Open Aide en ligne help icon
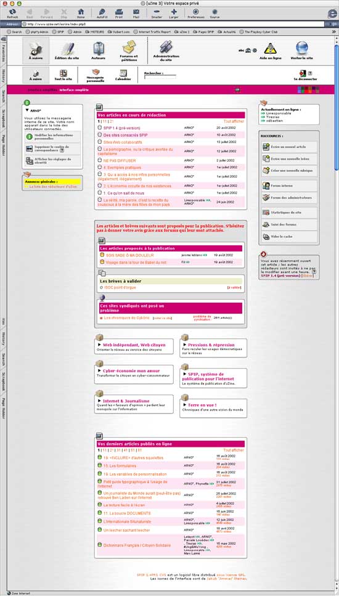Screen dimensions: 339x596 click(x=269, y=51)
